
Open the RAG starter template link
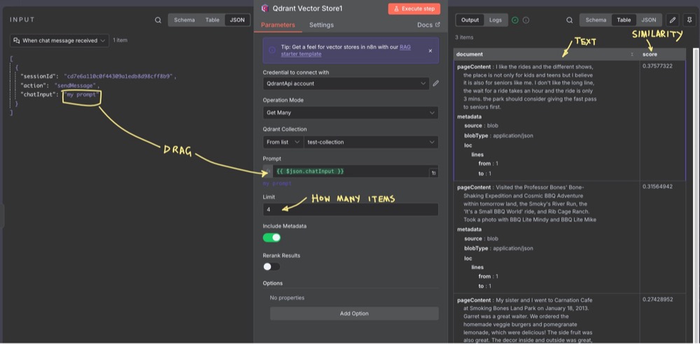click(346, 50)
